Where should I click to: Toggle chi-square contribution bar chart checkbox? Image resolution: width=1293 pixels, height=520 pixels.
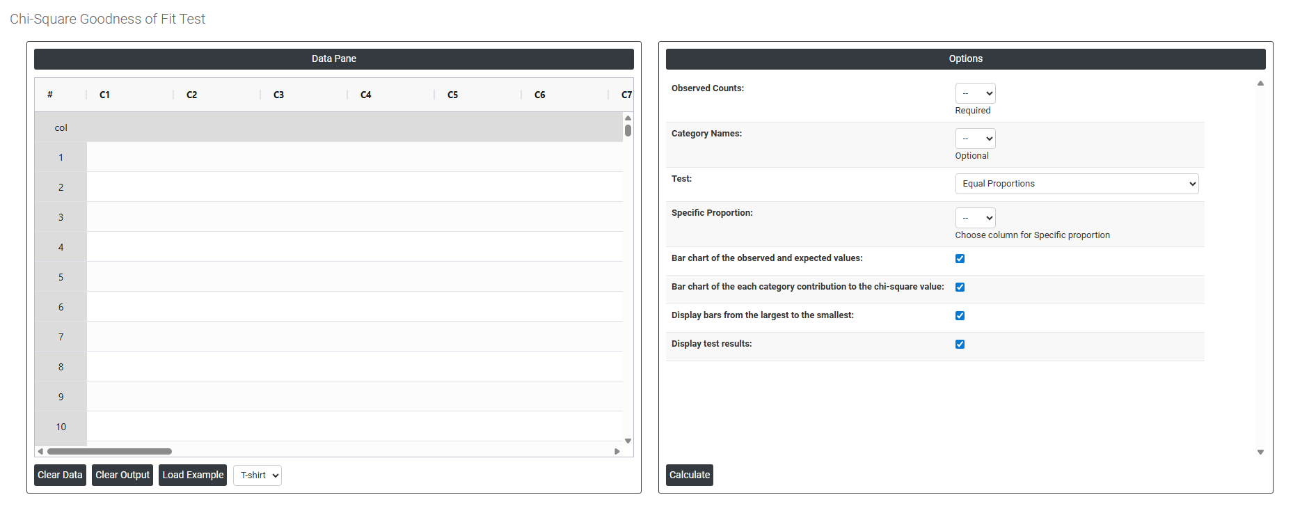pos(960,287)
